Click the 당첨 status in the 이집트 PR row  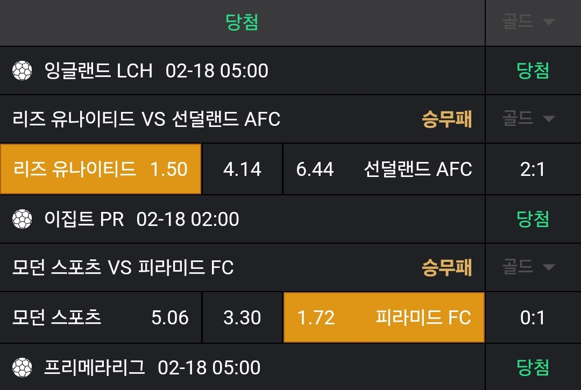(533, 219)
